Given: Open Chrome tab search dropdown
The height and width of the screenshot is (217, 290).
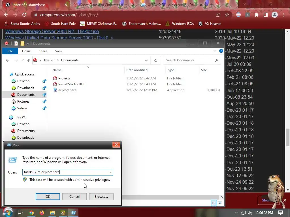Looking at the screenshot, I should (x=244, y=4).
